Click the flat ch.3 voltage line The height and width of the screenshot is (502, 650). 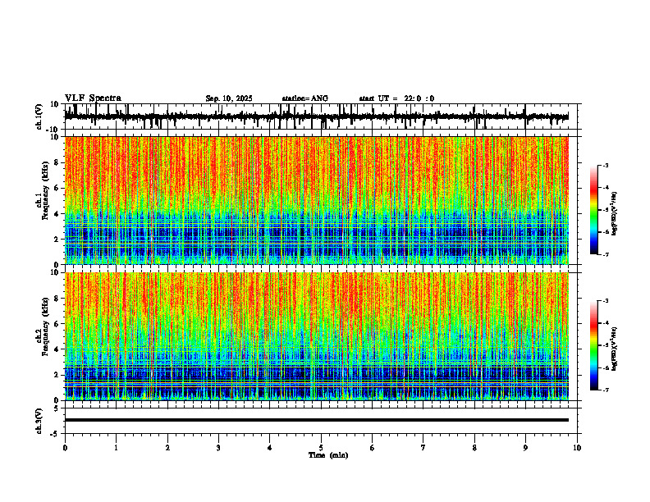click(x=316, y=420)
